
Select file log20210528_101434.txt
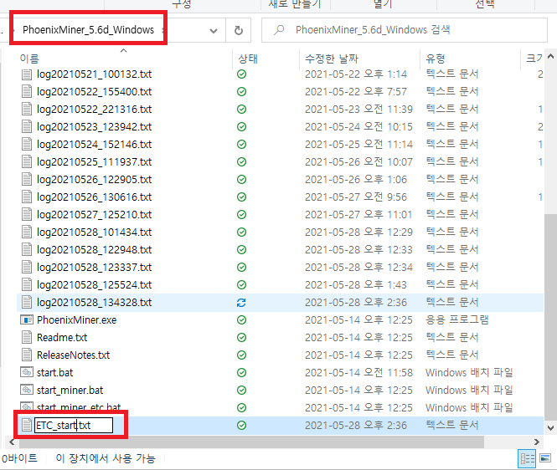[x=94, y=232]
